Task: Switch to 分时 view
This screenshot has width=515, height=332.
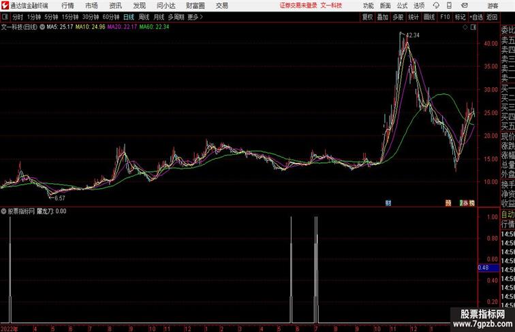Action: [x=18, y=17]
